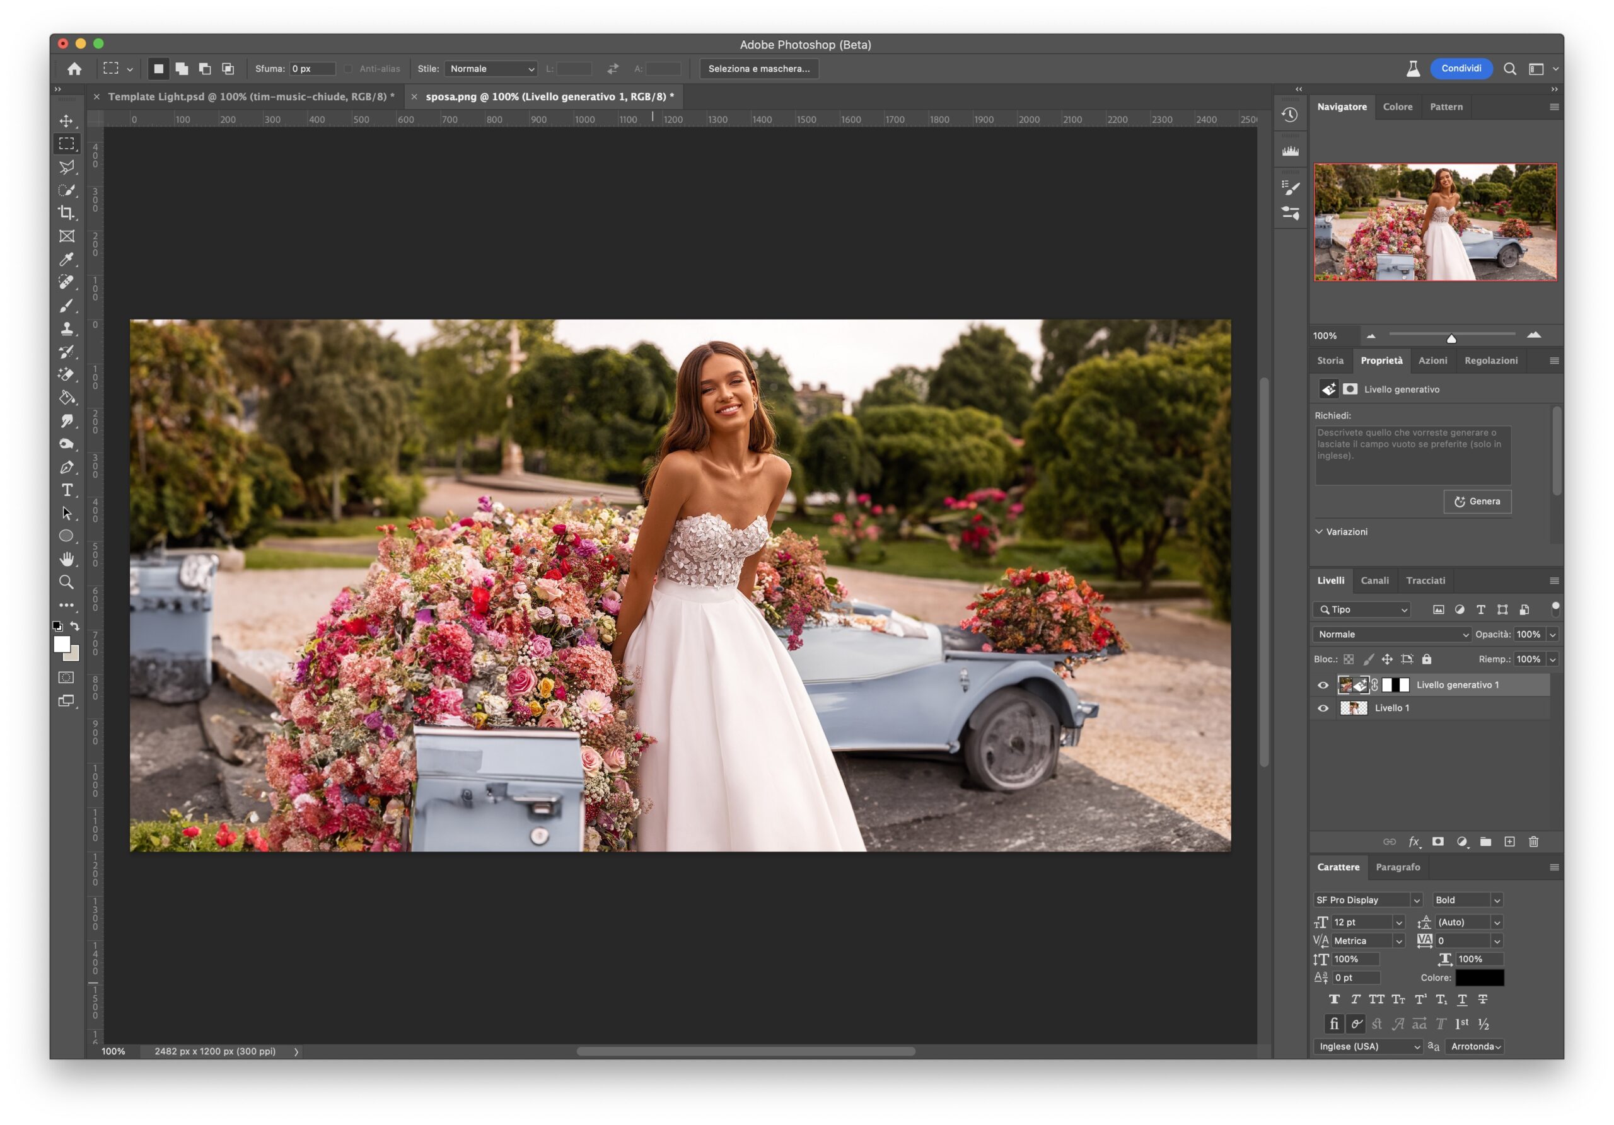1614x1125 pixels.
Task: Select the Horizontal Type tool
Action: point(67,490)
